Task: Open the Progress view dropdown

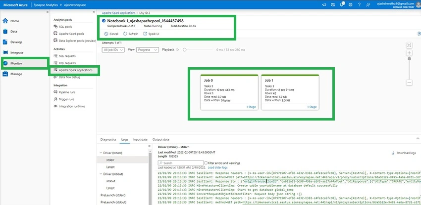Action: [x=148, y=50]
